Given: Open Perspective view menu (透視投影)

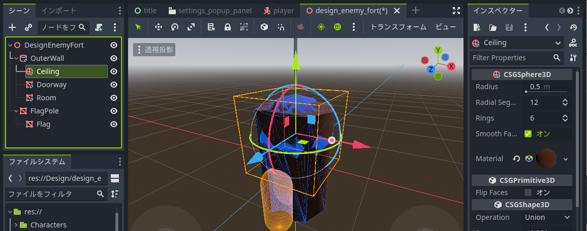Looking at the screenshot, I should [155, 49].
